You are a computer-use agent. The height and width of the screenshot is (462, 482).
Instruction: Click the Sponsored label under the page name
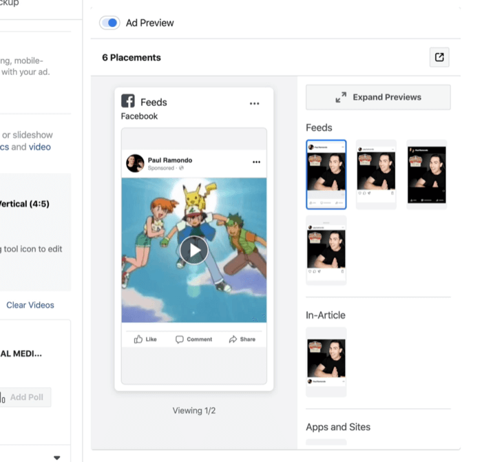[160, 168]
